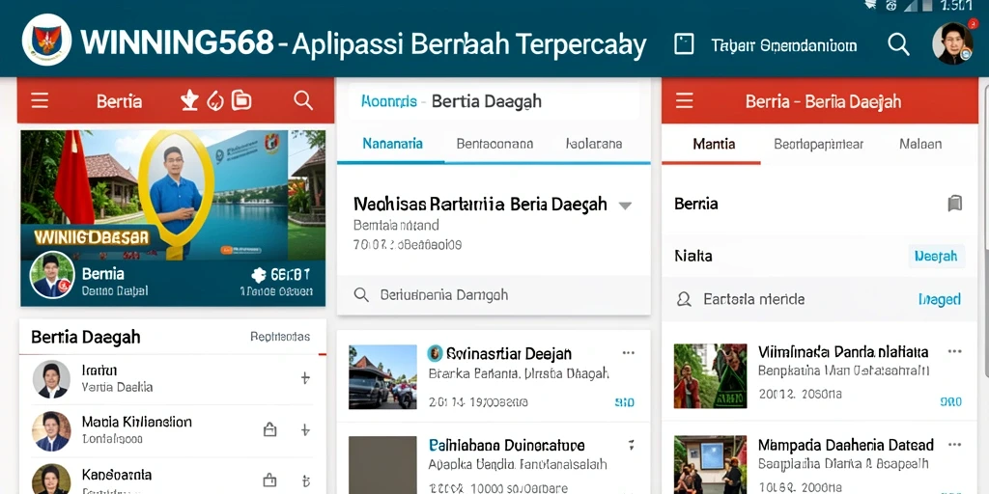This screenshot has width=989, height=494.
Task: Switch to the Malaan tab
Action: (x=920, y=144)
